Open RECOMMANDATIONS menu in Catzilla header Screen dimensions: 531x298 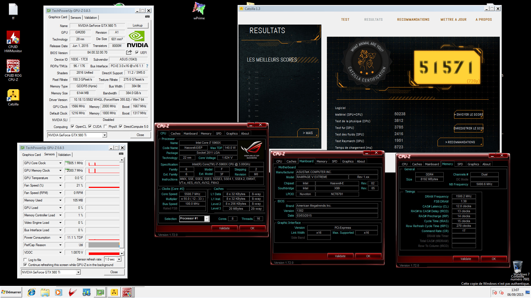point(413,20)
